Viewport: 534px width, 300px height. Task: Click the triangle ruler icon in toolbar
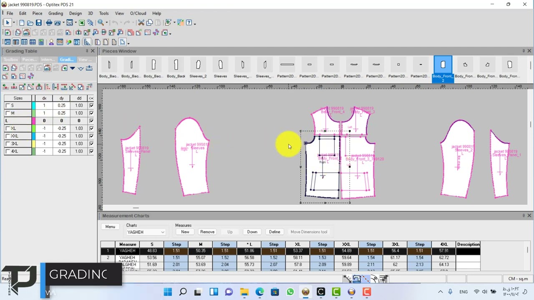pyautogui.click(x=87, y=42)
